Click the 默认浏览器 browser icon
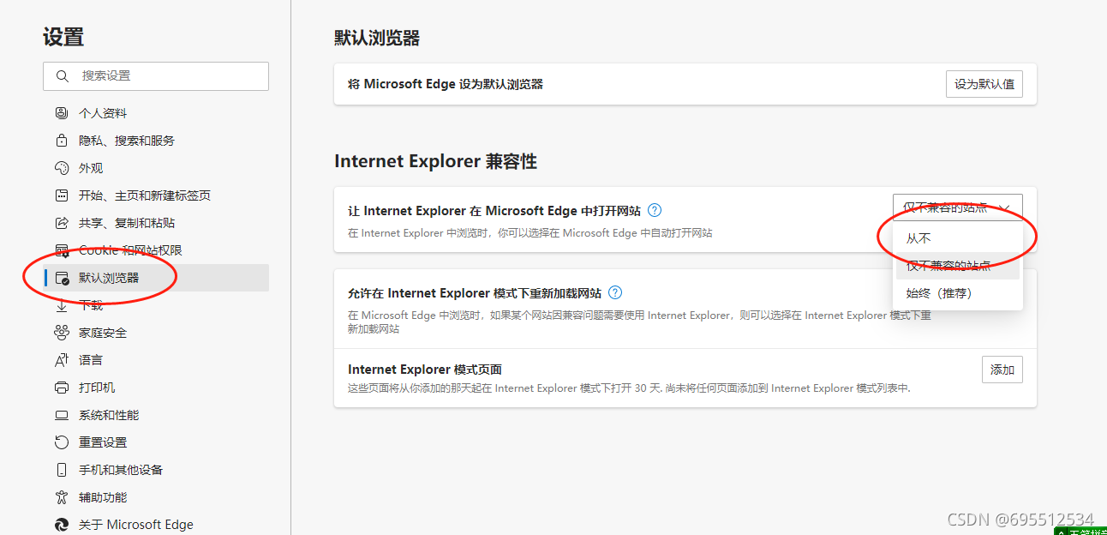1107x535 pixels. click(x=62, y=278)
